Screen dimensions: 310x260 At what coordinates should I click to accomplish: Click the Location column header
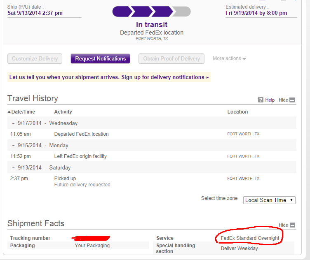click(237, 112)
